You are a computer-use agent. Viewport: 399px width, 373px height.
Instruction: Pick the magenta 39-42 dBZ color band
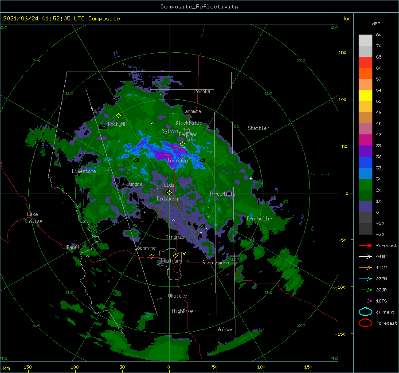pos(365,140)
